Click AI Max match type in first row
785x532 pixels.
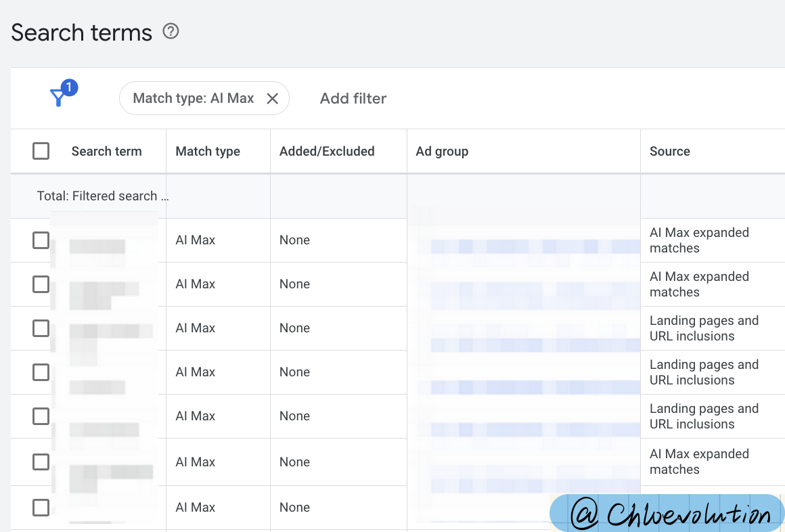pyautogui.click(x=196, y=240)
